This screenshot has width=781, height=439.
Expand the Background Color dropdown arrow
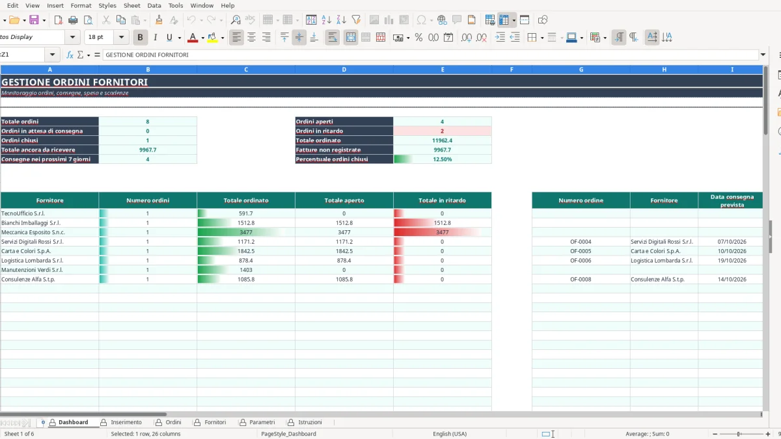tap(223, 38)
